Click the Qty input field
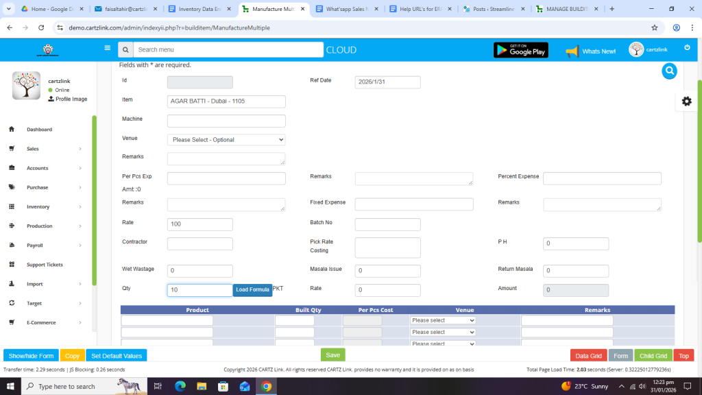 click(199, 290)
